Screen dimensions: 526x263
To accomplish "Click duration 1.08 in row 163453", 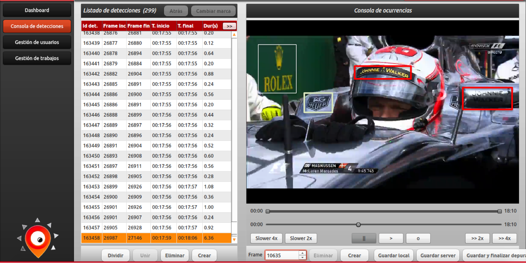I will (209, 187).
